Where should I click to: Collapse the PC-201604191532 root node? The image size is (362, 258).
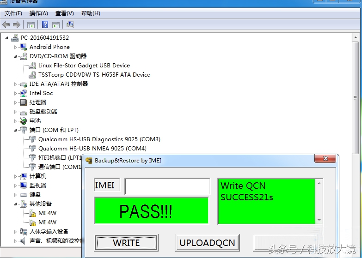point(6,38)
